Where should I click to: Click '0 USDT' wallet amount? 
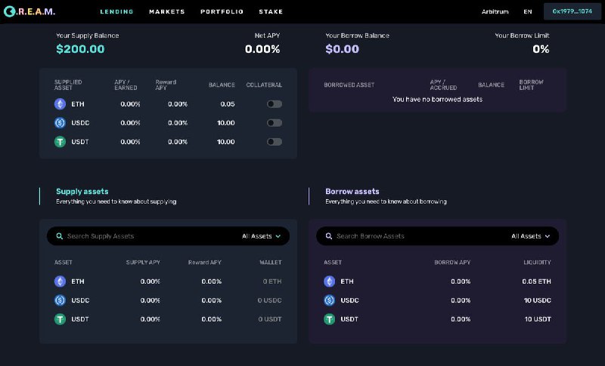270,319
